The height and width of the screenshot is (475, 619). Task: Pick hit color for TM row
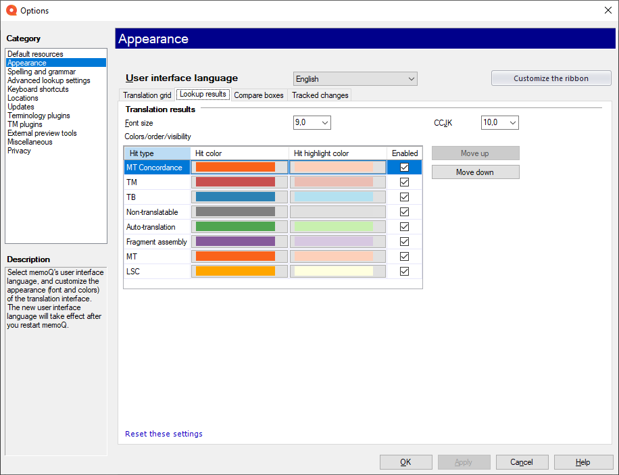[239, 182]
